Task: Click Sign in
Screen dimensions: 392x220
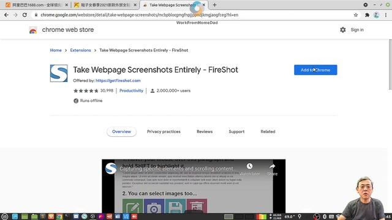Action: pyautogui.click(x=357, y=30)
